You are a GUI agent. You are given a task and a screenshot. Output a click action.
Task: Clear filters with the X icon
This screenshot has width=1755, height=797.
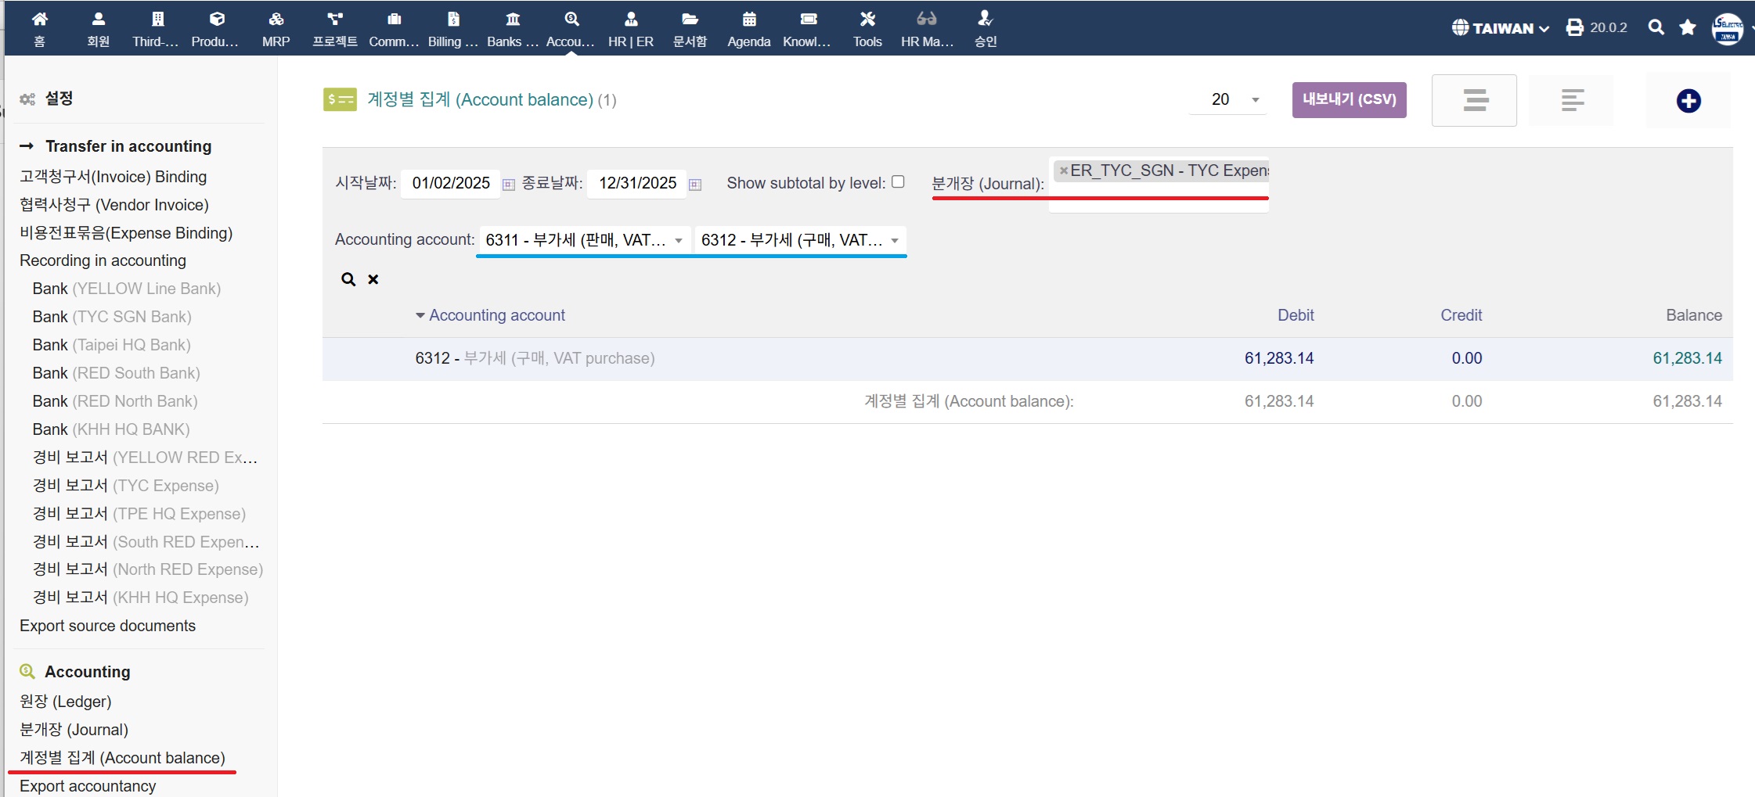[x=373, y=279]
